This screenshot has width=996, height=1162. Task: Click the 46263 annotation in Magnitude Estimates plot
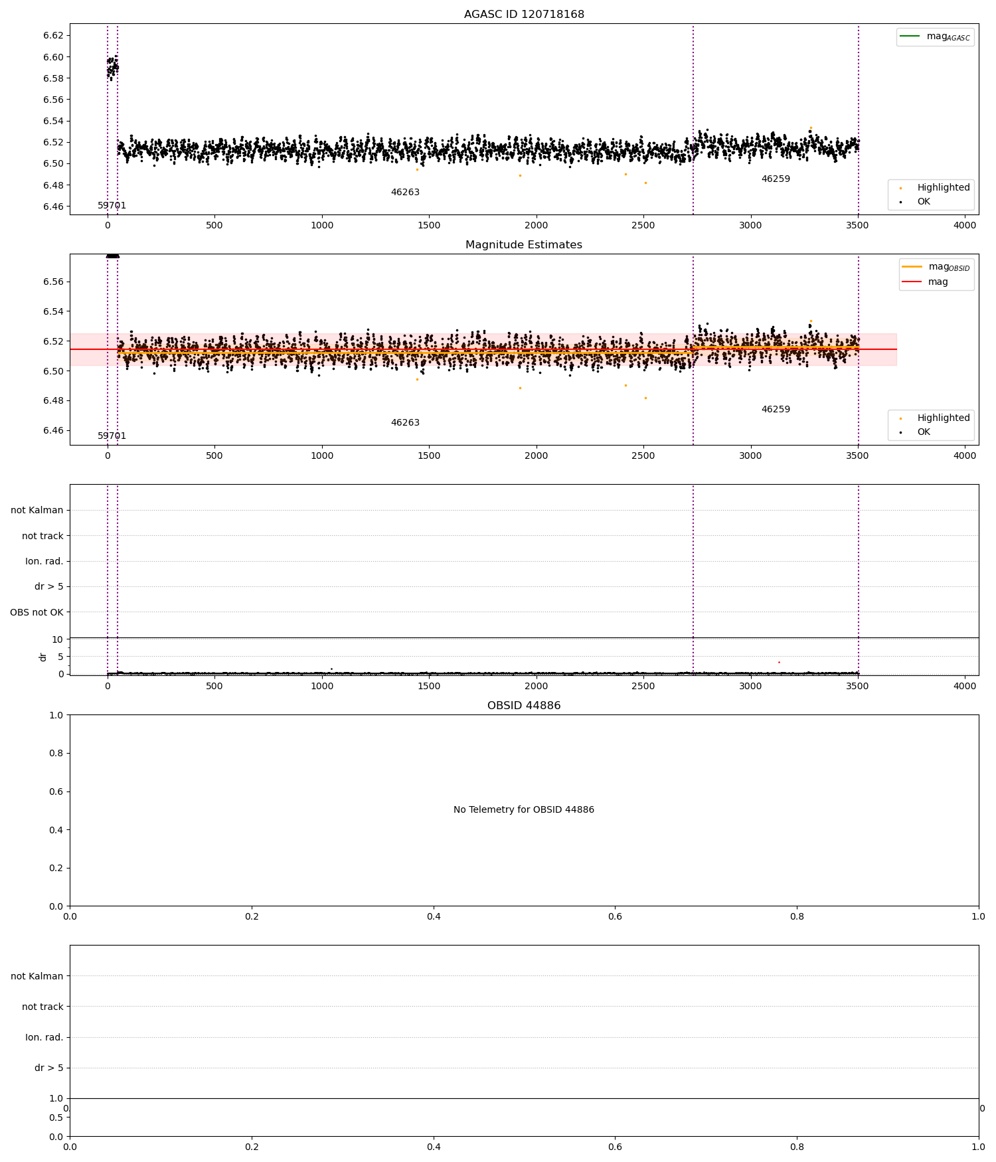[405, 423]
